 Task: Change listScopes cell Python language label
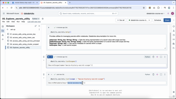[x=147, y=57]
